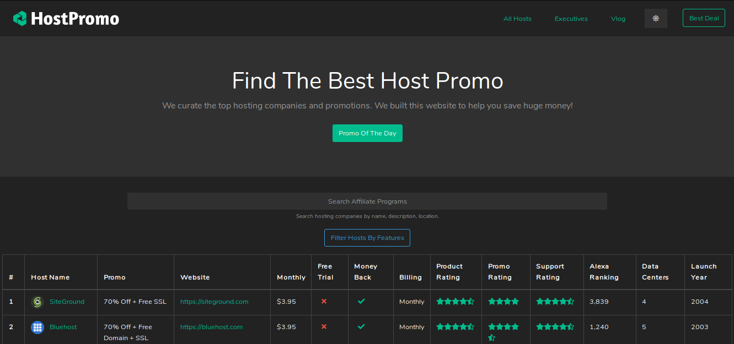The image size is (734, 344).
Task: Sort by Host Name column header
Action: (61, 272)
